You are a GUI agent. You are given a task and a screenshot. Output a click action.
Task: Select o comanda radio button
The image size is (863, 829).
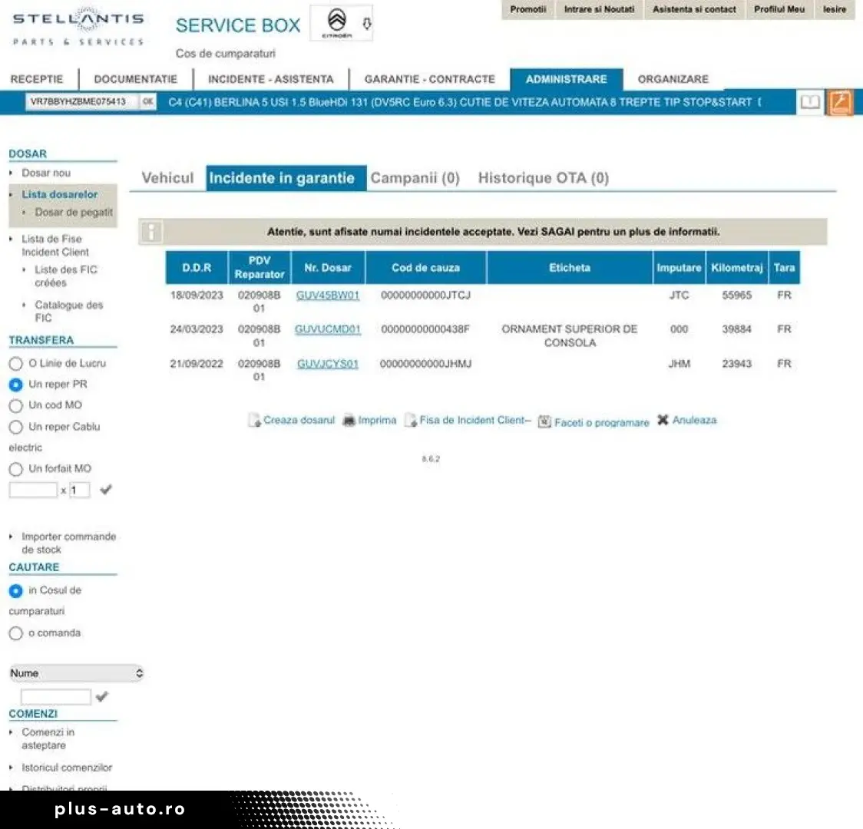coord(16,634)
